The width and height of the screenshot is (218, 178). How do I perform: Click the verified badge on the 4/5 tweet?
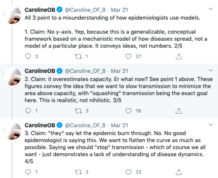coord(60,125)
